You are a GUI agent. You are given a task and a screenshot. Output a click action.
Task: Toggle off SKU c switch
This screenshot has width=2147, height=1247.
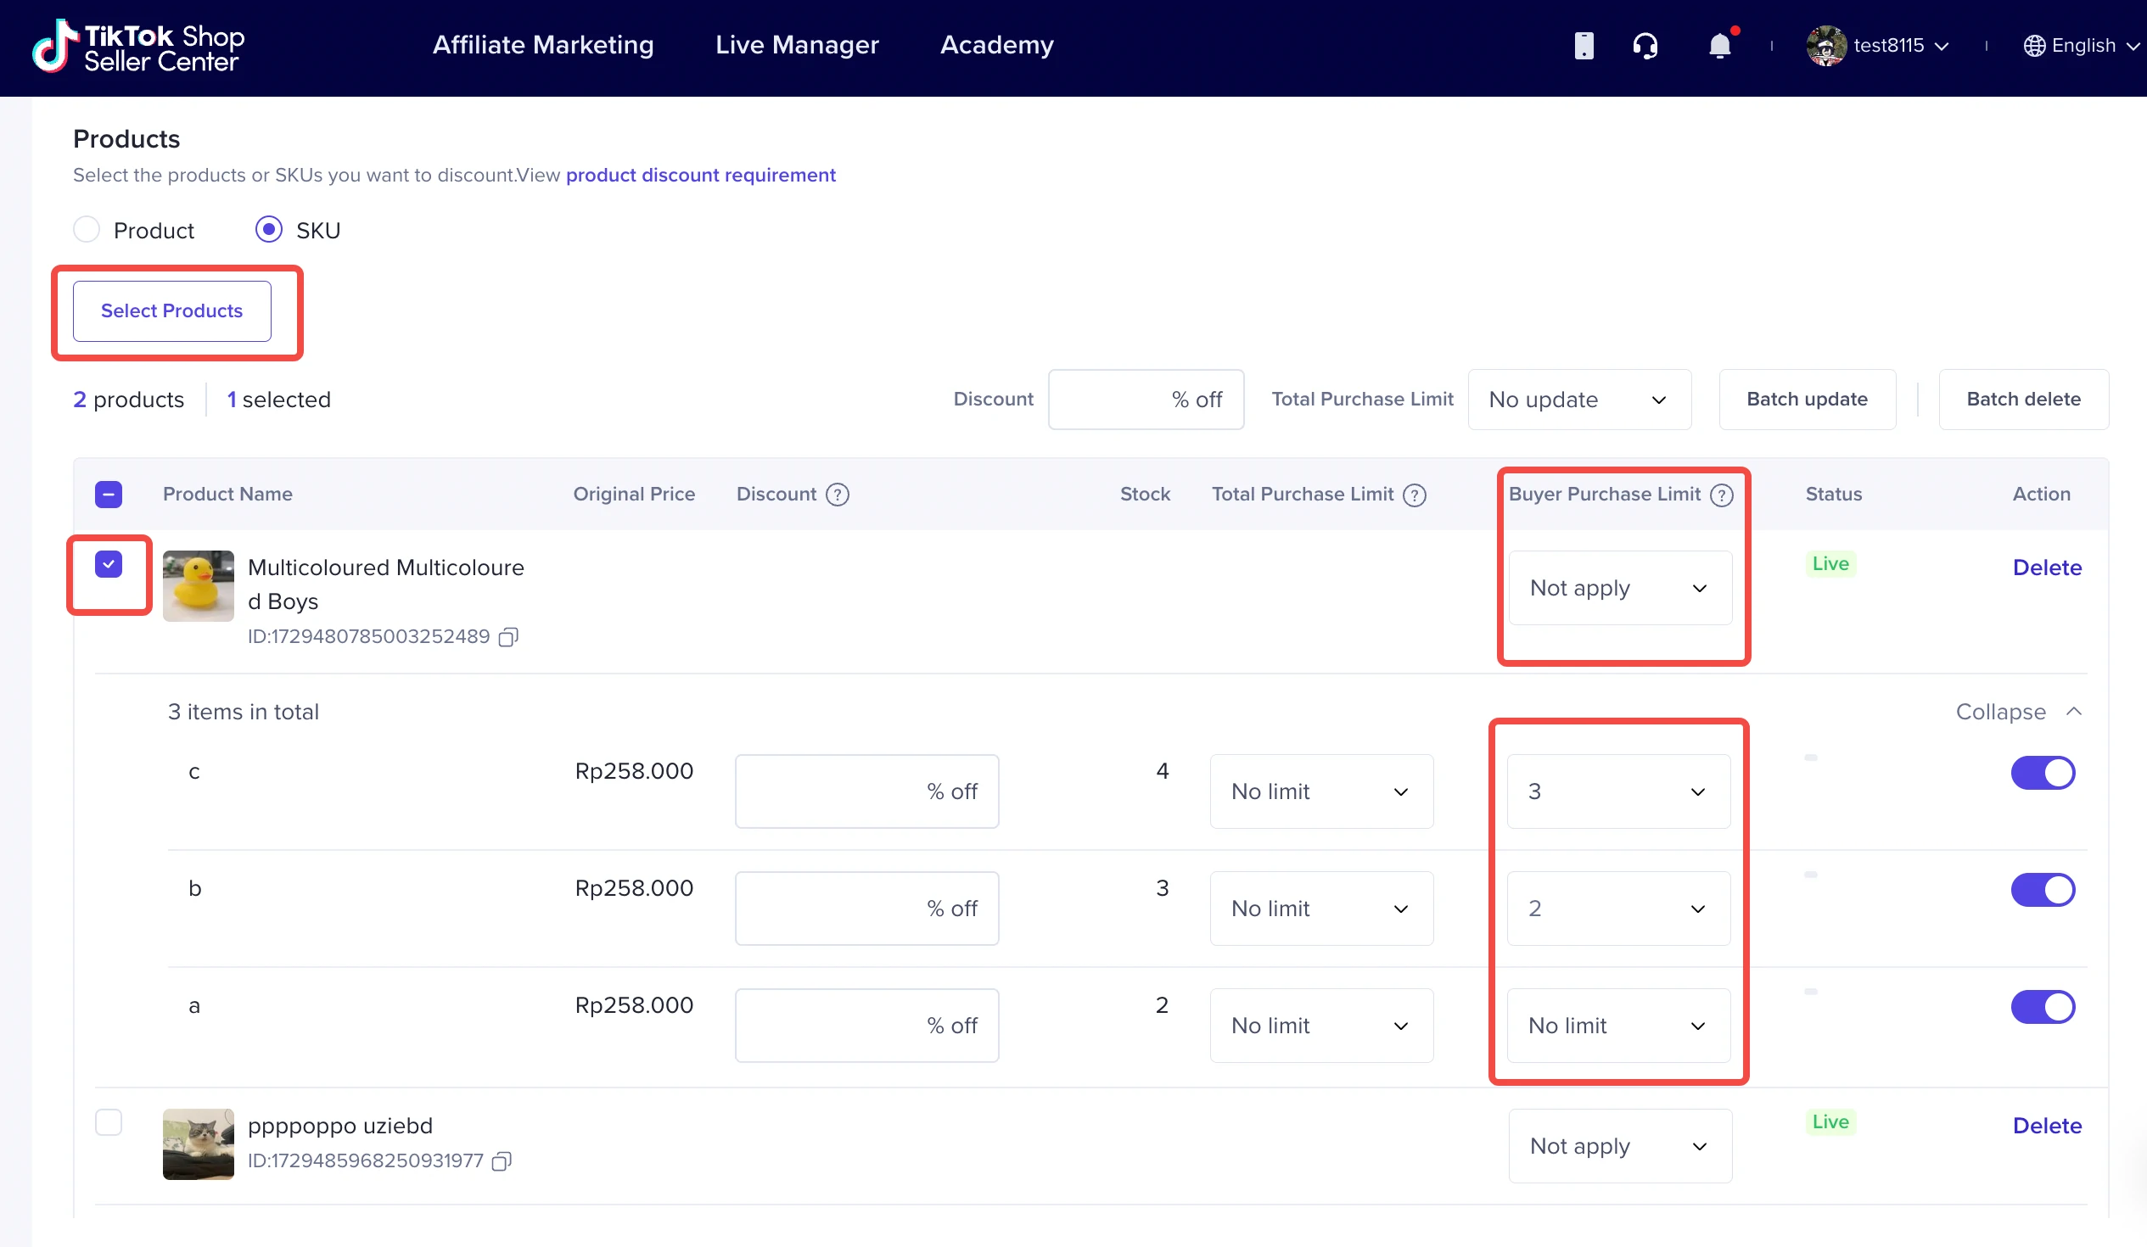tap(2043, 773)
